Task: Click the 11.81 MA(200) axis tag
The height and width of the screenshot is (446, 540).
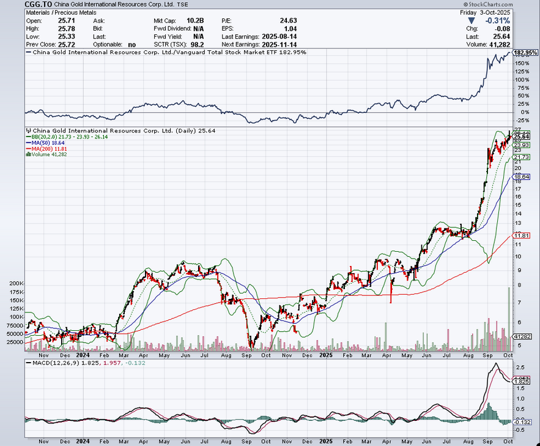Action: click(x=522, y=236)
